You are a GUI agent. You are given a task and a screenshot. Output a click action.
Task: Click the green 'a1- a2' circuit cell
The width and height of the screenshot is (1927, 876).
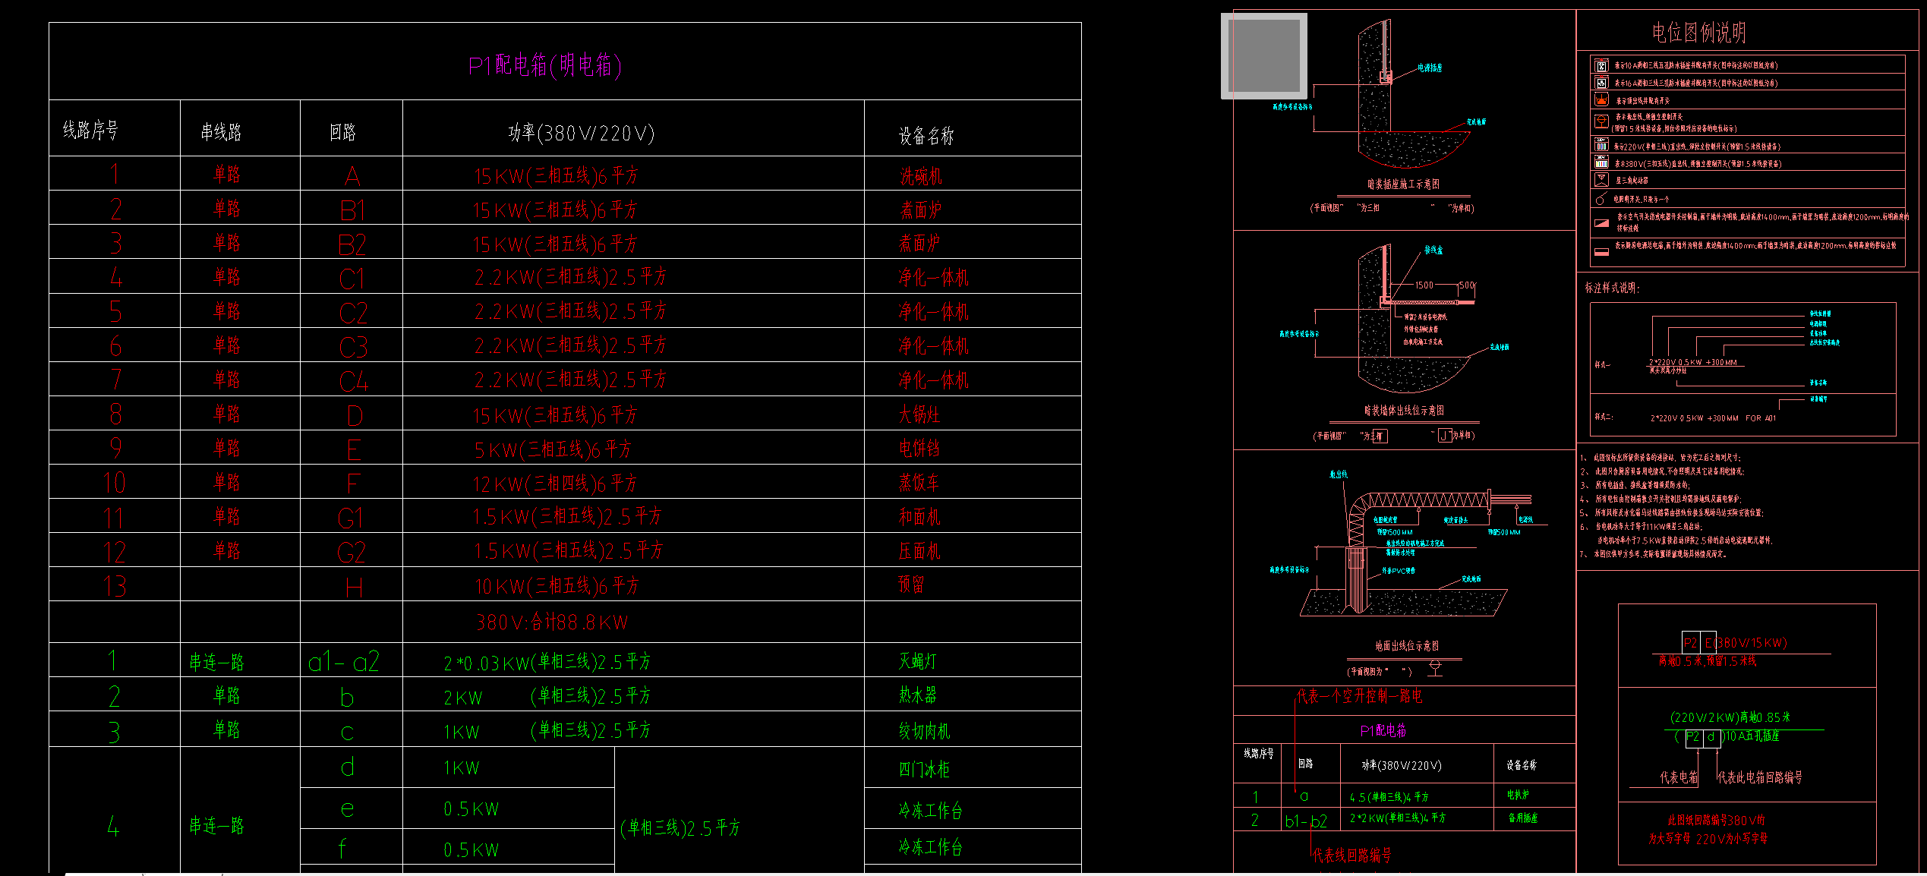(343, 663)
